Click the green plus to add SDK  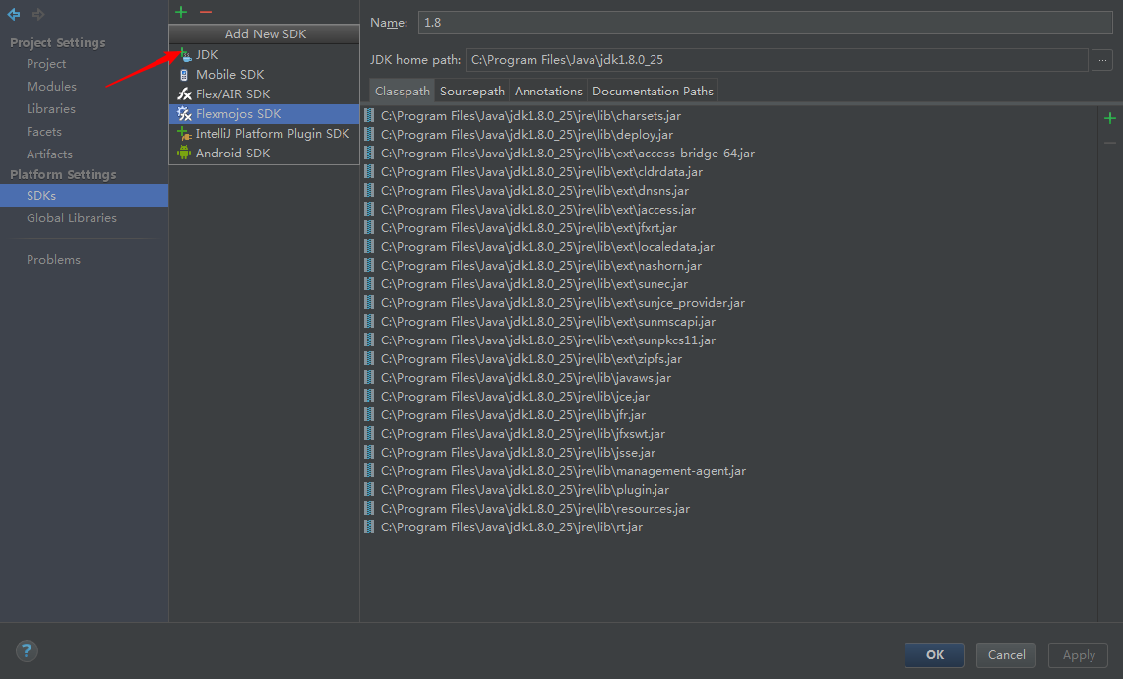(181, 12)
